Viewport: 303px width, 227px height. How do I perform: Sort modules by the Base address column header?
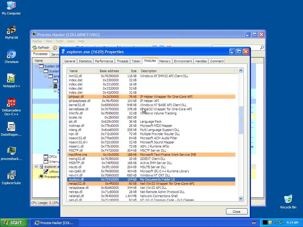(x=109, y=71)
